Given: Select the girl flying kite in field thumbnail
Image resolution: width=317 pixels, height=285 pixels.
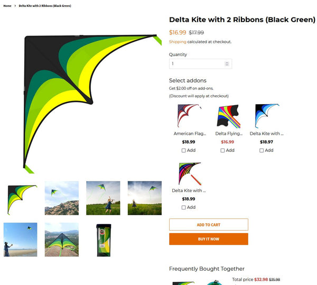Looking at the screenshot, I should (x=103, y=198).
